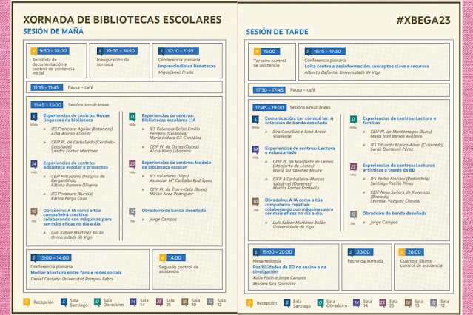
Task: Click 'Segundo control de asistencia' text
Action: point(178,269)
